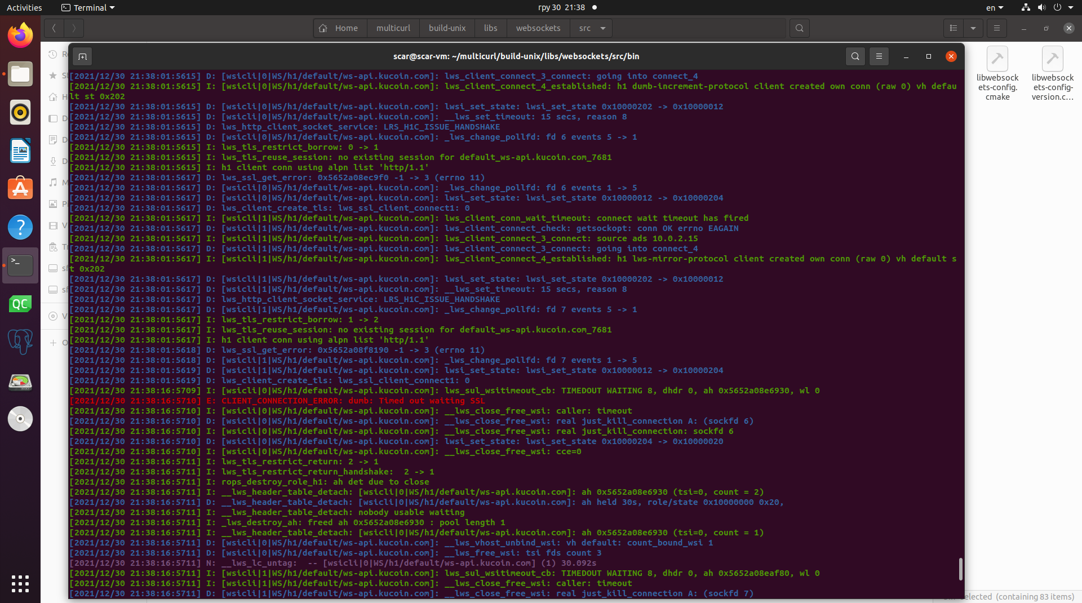
Task: Open the Files hamburger menu
Action: [996, 28]
